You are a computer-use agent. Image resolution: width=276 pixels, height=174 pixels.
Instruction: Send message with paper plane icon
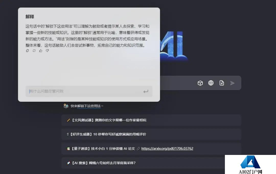click(x=232, y=83)
